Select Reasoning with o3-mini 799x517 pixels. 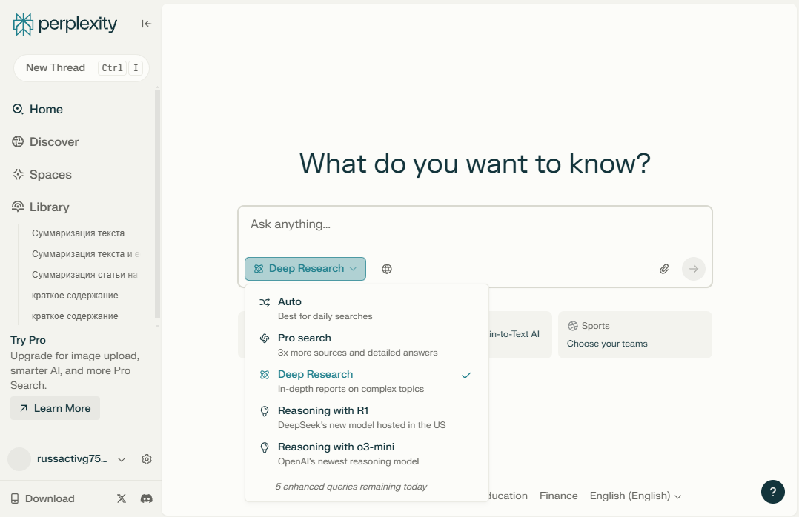click(366, 453)
